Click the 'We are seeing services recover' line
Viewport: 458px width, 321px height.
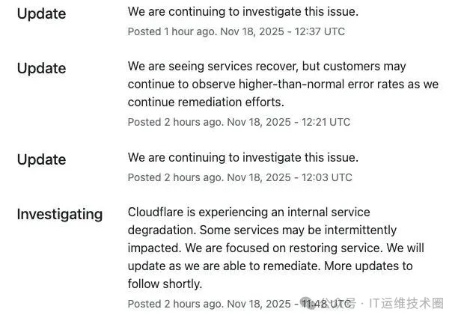(266, 67)
